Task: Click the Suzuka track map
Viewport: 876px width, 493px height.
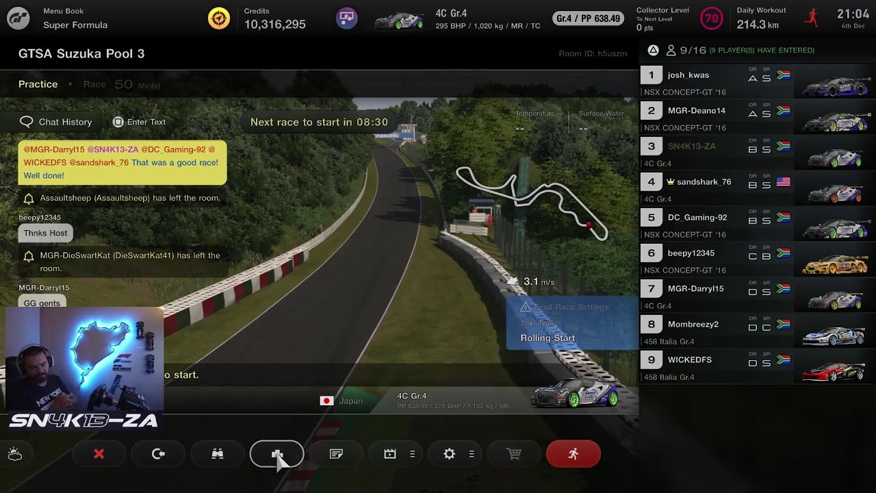Action: click(x=532, y=203)
